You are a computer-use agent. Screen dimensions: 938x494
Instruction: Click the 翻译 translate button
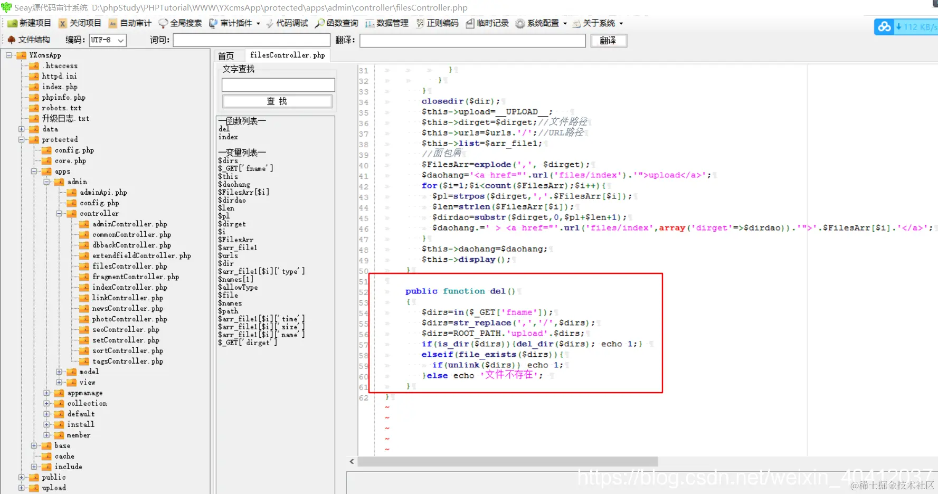pos(608,41)
